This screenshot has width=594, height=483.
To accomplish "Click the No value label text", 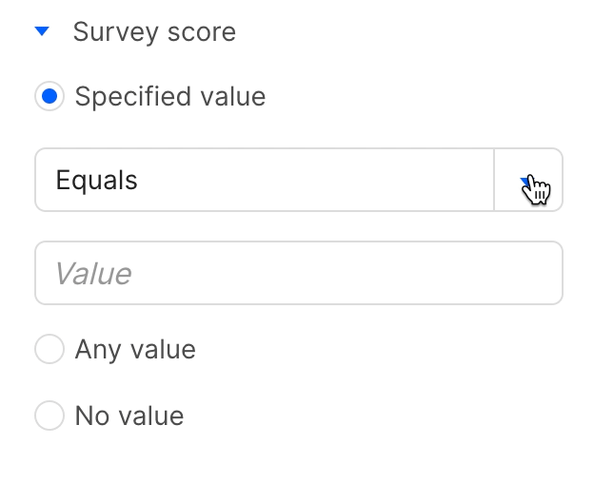I will [x=129, y=415].
